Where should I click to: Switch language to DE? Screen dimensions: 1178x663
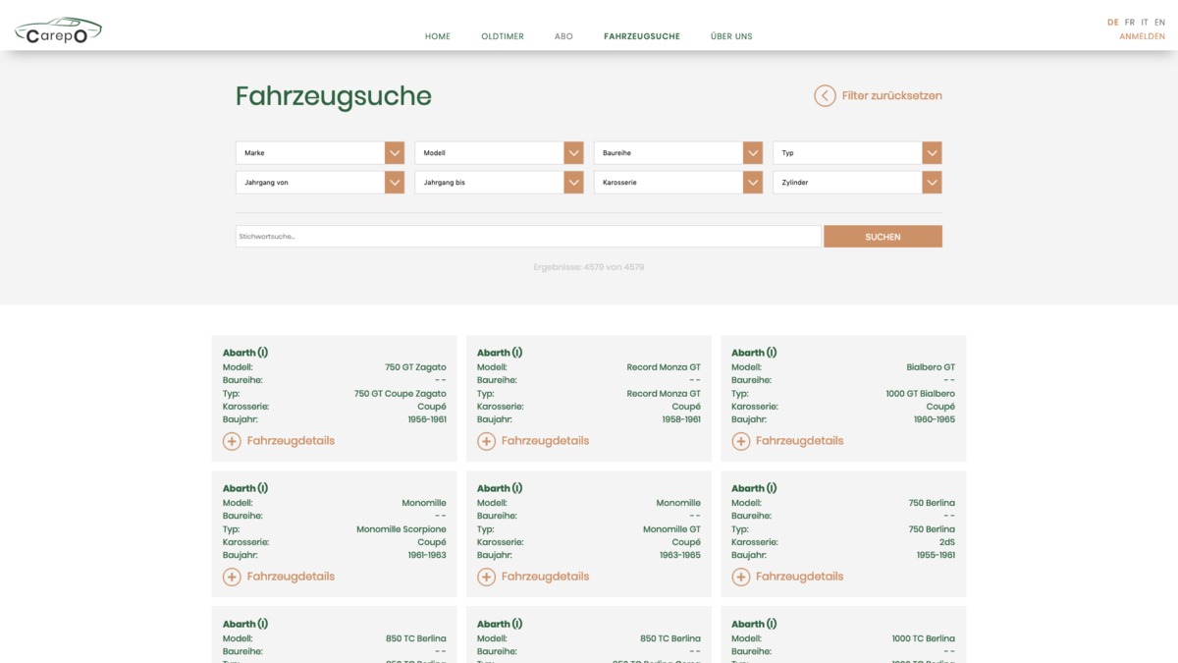[1113, 23]
